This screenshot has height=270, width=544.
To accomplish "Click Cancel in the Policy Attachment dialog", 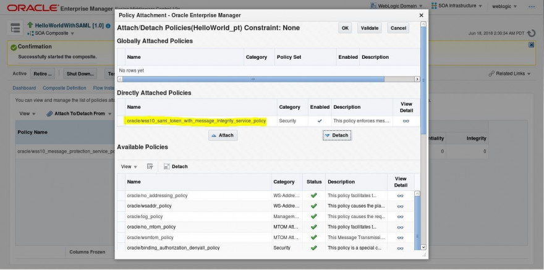I will tap(398, 28).
